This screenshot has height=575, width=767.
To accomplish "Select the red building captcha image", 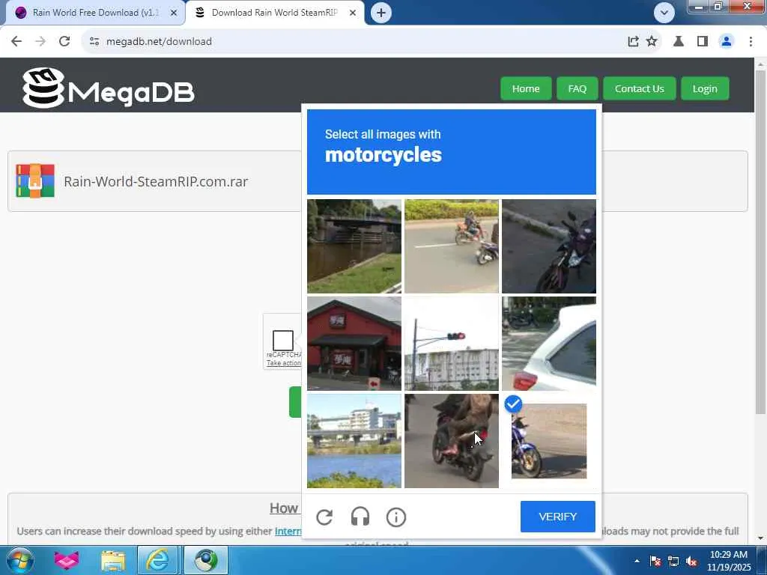I will (x=354, y=343).
